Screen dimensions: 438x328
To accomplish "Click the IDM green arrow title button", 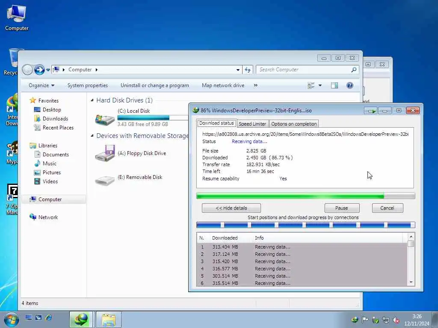I will pos(371,111).
